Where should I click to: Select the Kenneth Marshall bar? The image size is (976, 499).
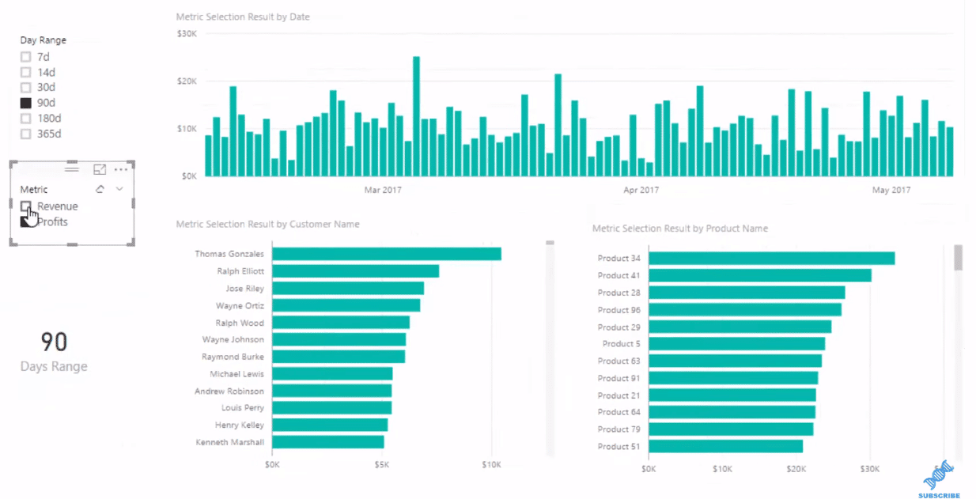point(328,442)
